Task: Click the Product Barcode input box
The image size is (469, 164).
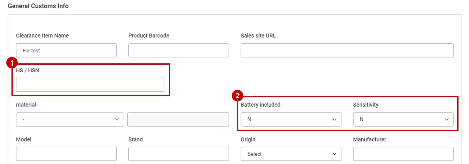Action: (x=179, y=50)
